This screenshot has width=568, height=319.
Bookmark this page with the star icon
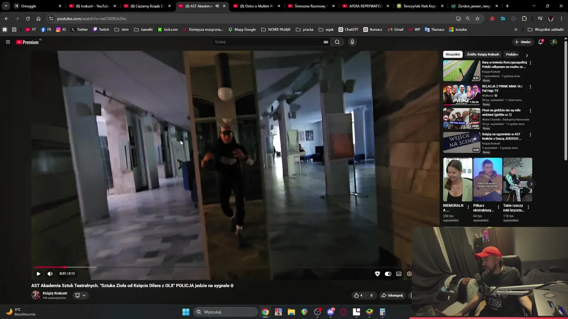point(477,19)
